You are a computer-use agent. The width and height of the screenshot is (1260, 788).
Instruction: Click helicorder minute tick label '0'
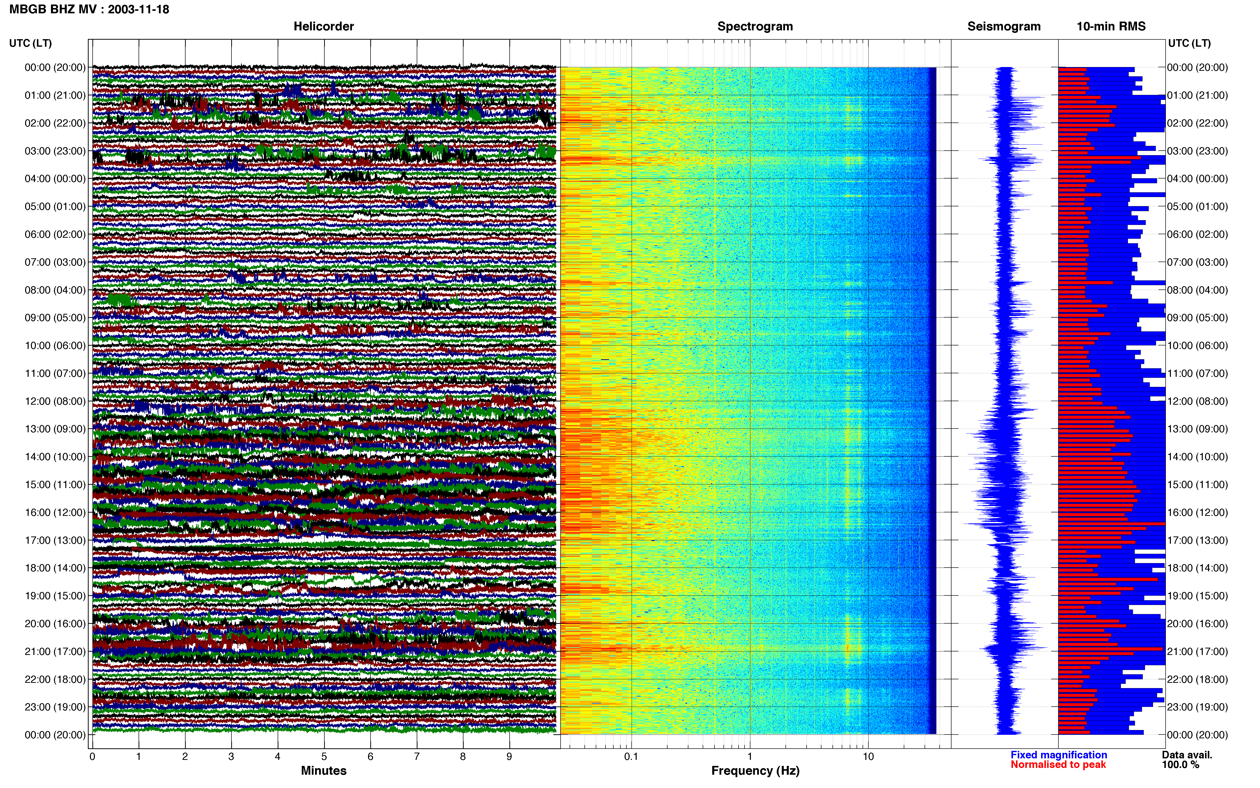92,757
